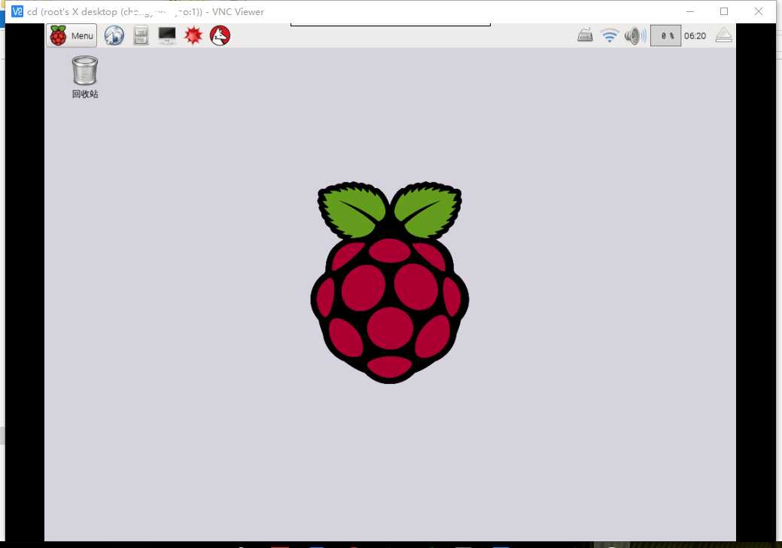Viewport: 782px width, 548px height.
Task: Click the VNC Viewer title bar icon
Action: point(17,11)
